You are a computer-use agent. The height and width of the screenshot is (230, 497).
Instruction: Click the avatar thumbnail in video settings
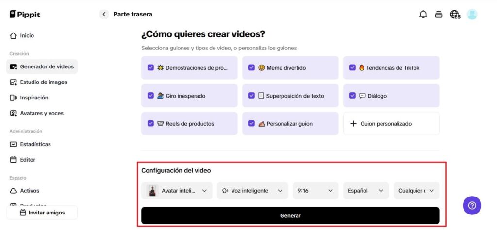click(152, 191)
